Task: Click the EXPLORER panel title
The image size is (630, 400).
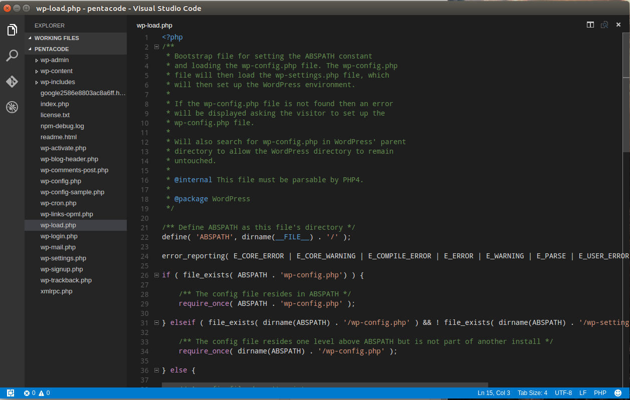Action: (50, 26)
